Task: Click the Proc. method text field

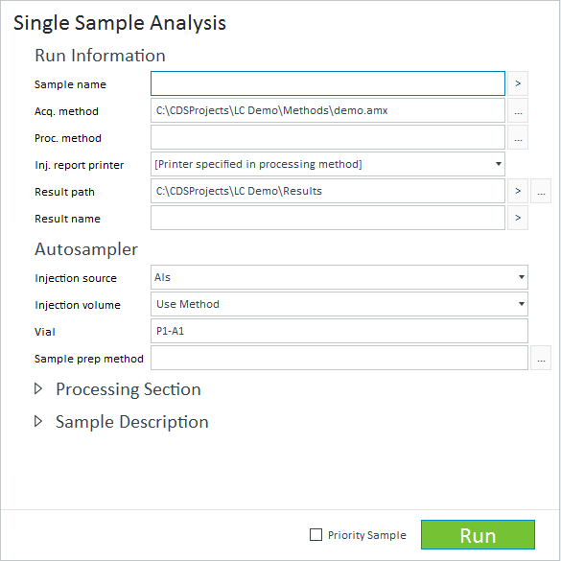Action: point(328,137)
